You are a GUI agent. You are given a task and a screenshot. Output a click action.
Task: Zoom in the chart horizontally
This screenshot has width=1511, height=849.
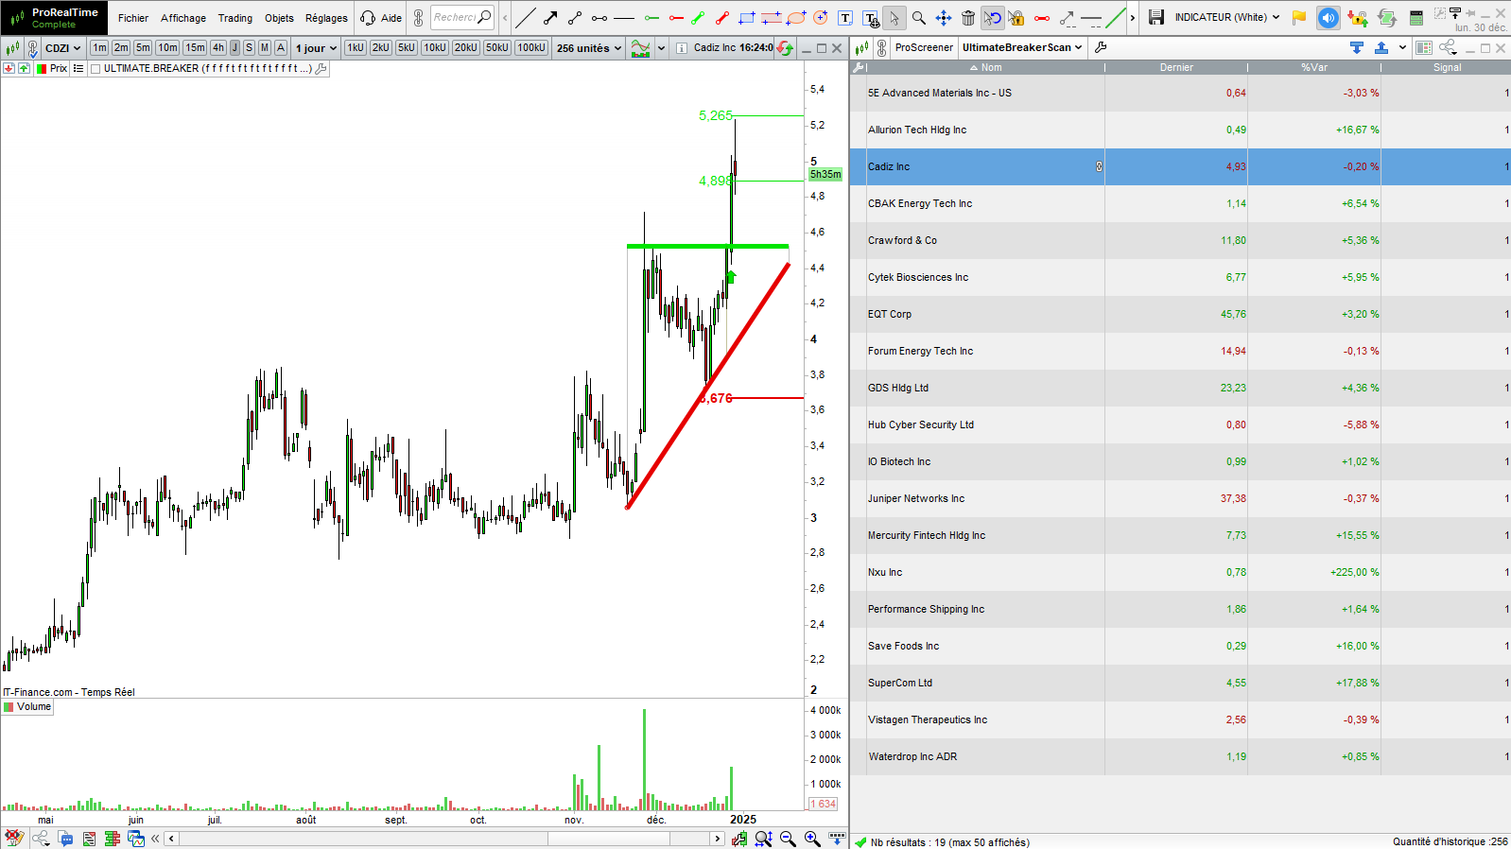coord(812,839)
